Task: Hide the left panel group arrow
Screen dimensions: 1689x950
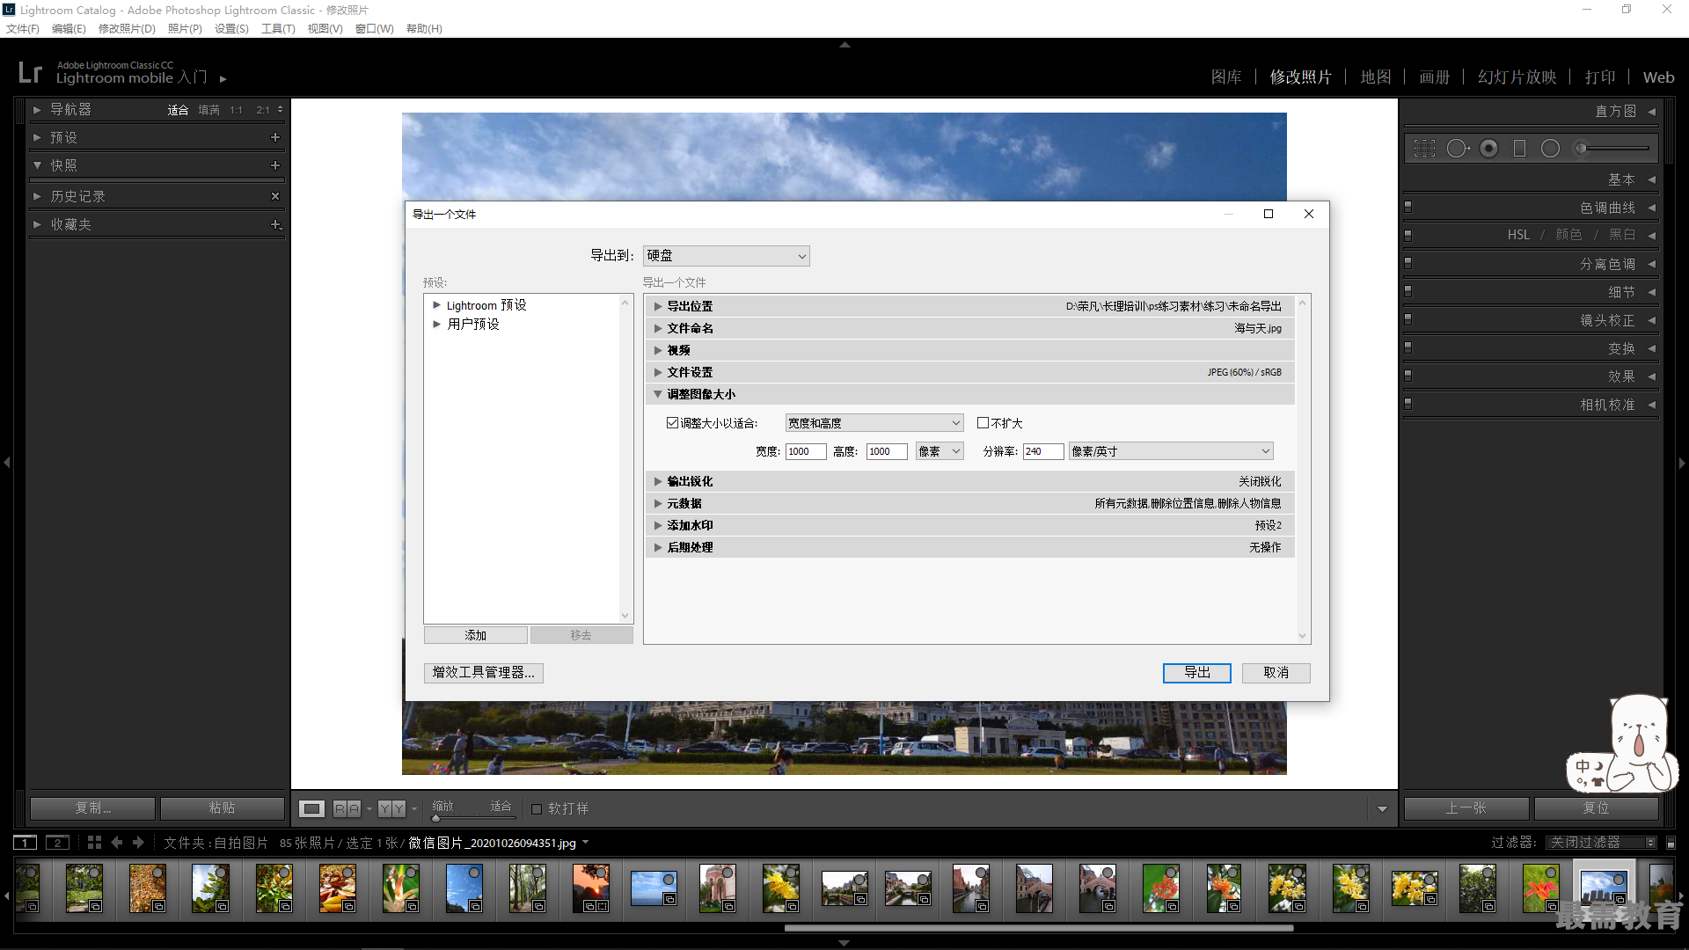Action: click(7, 462)
